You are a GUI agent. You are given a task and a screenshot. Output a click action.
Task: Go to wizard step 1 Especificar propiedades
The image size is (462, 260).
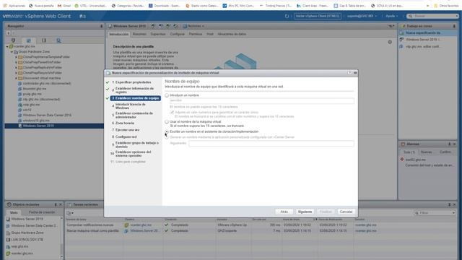pos(133,82)
